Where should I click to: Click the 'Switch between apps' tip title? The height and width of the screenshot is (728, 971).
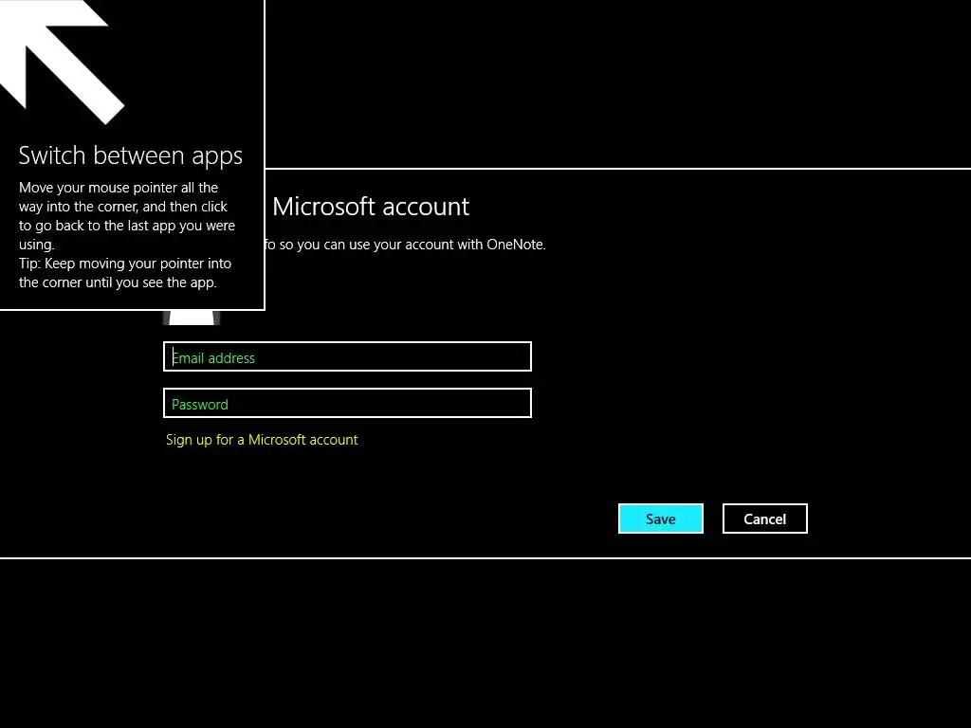tap(131, 155)
